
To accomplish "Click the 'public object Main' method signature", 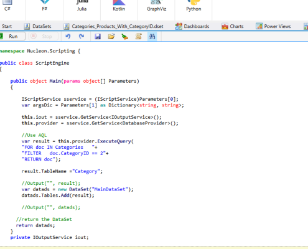I will click(x=75, y=81).
